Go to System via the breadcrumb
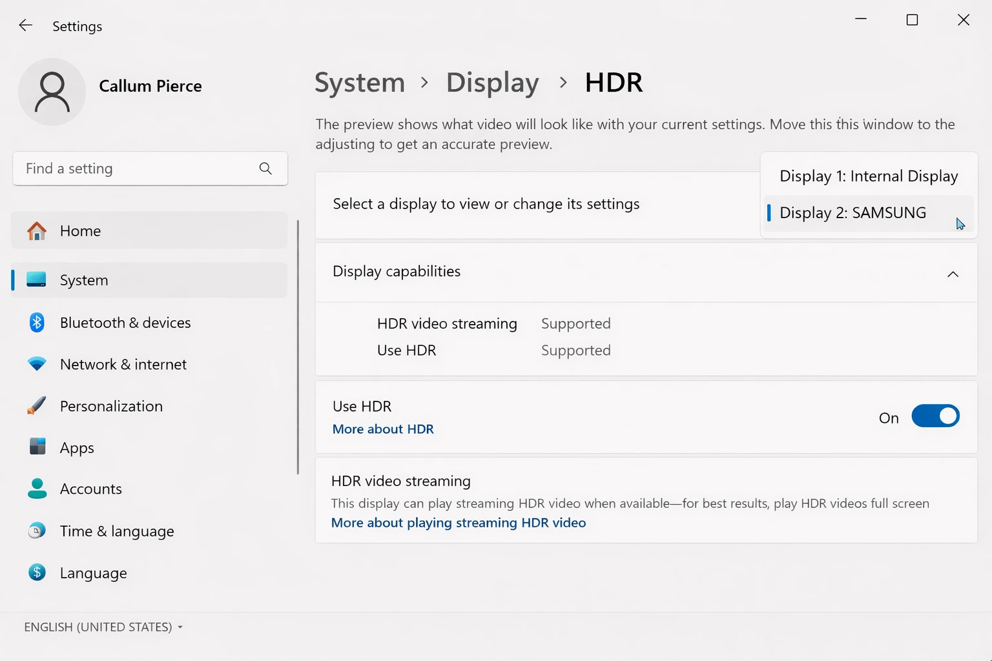This screenshot has width=992, height=661. (360, 82)
